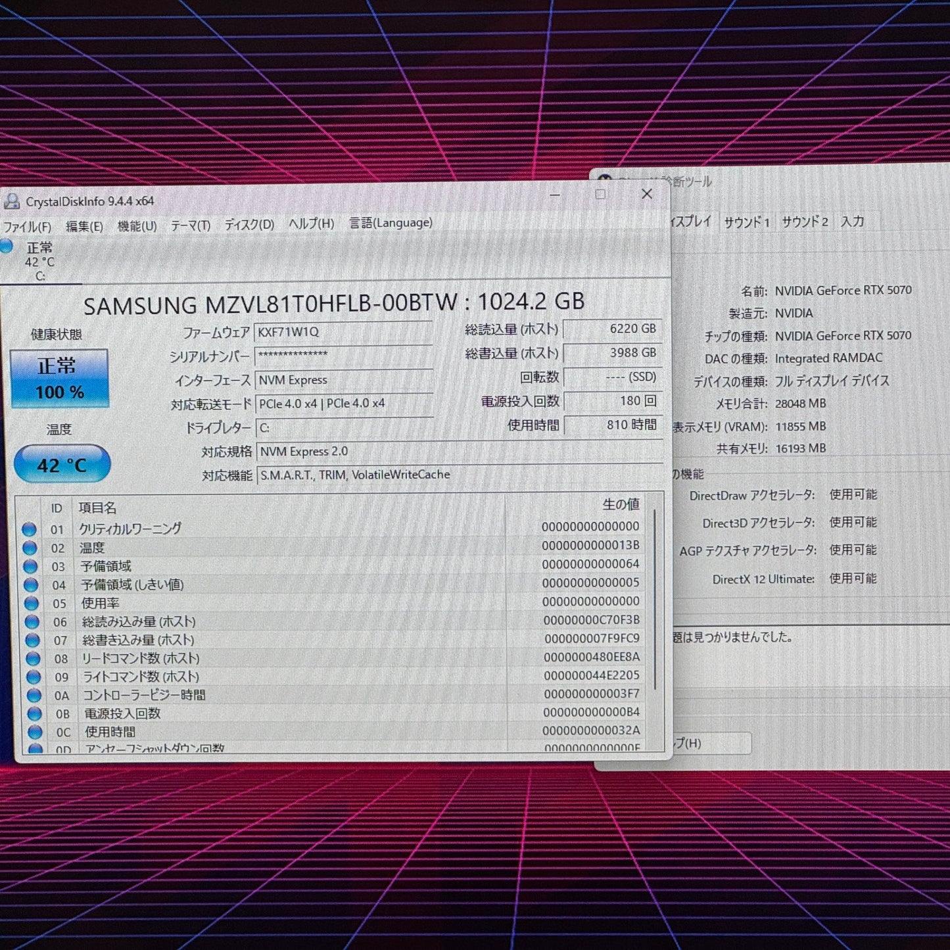The width and height of the screenshot is (950, 950).
Task: Click status circle for 07 総書き込み量 row
Action: tap(33, 640)
